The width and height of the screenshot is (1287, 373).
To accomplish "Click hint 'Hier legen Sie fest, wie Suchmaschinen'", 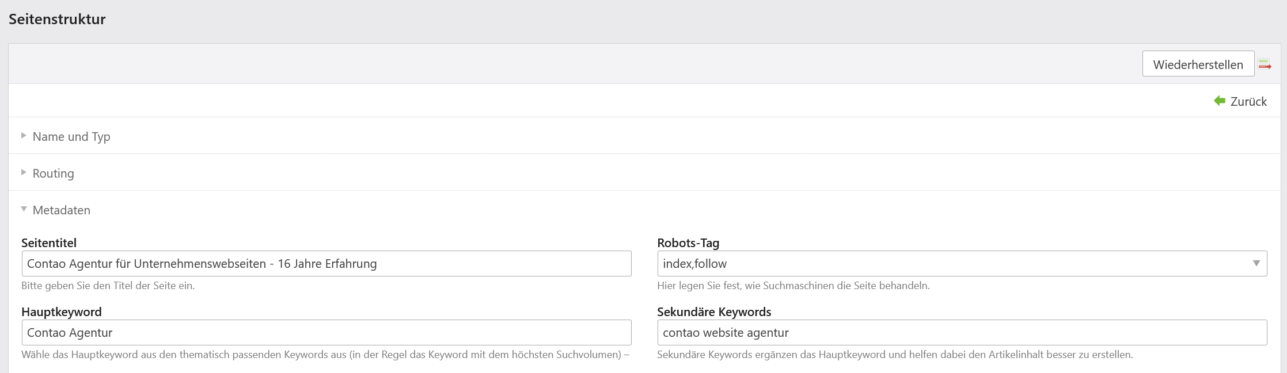I will 794,285.
